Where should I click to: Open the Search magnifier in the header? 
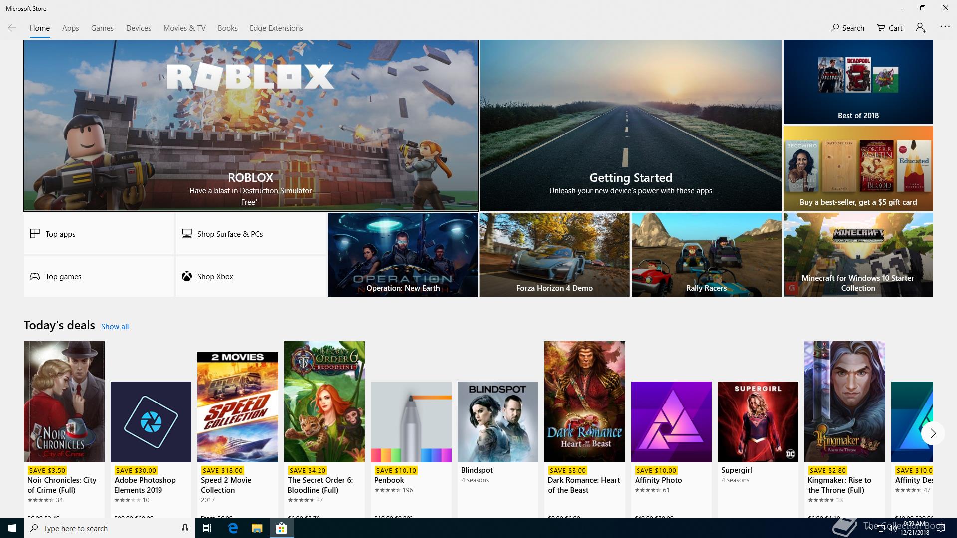pos(847,28)
